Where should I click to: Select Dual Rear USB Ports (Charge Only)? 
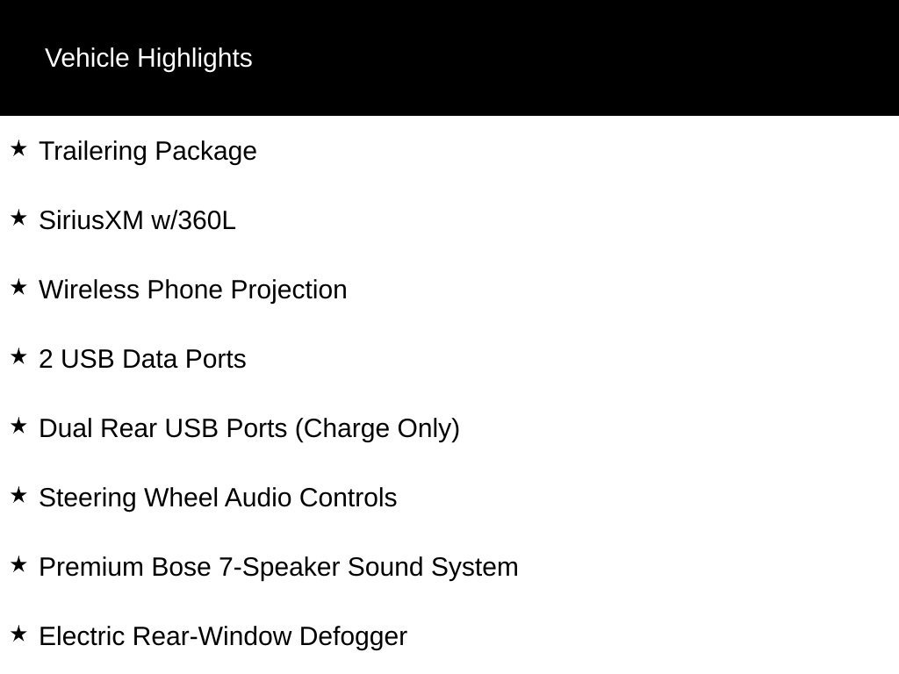coord(249,428)
